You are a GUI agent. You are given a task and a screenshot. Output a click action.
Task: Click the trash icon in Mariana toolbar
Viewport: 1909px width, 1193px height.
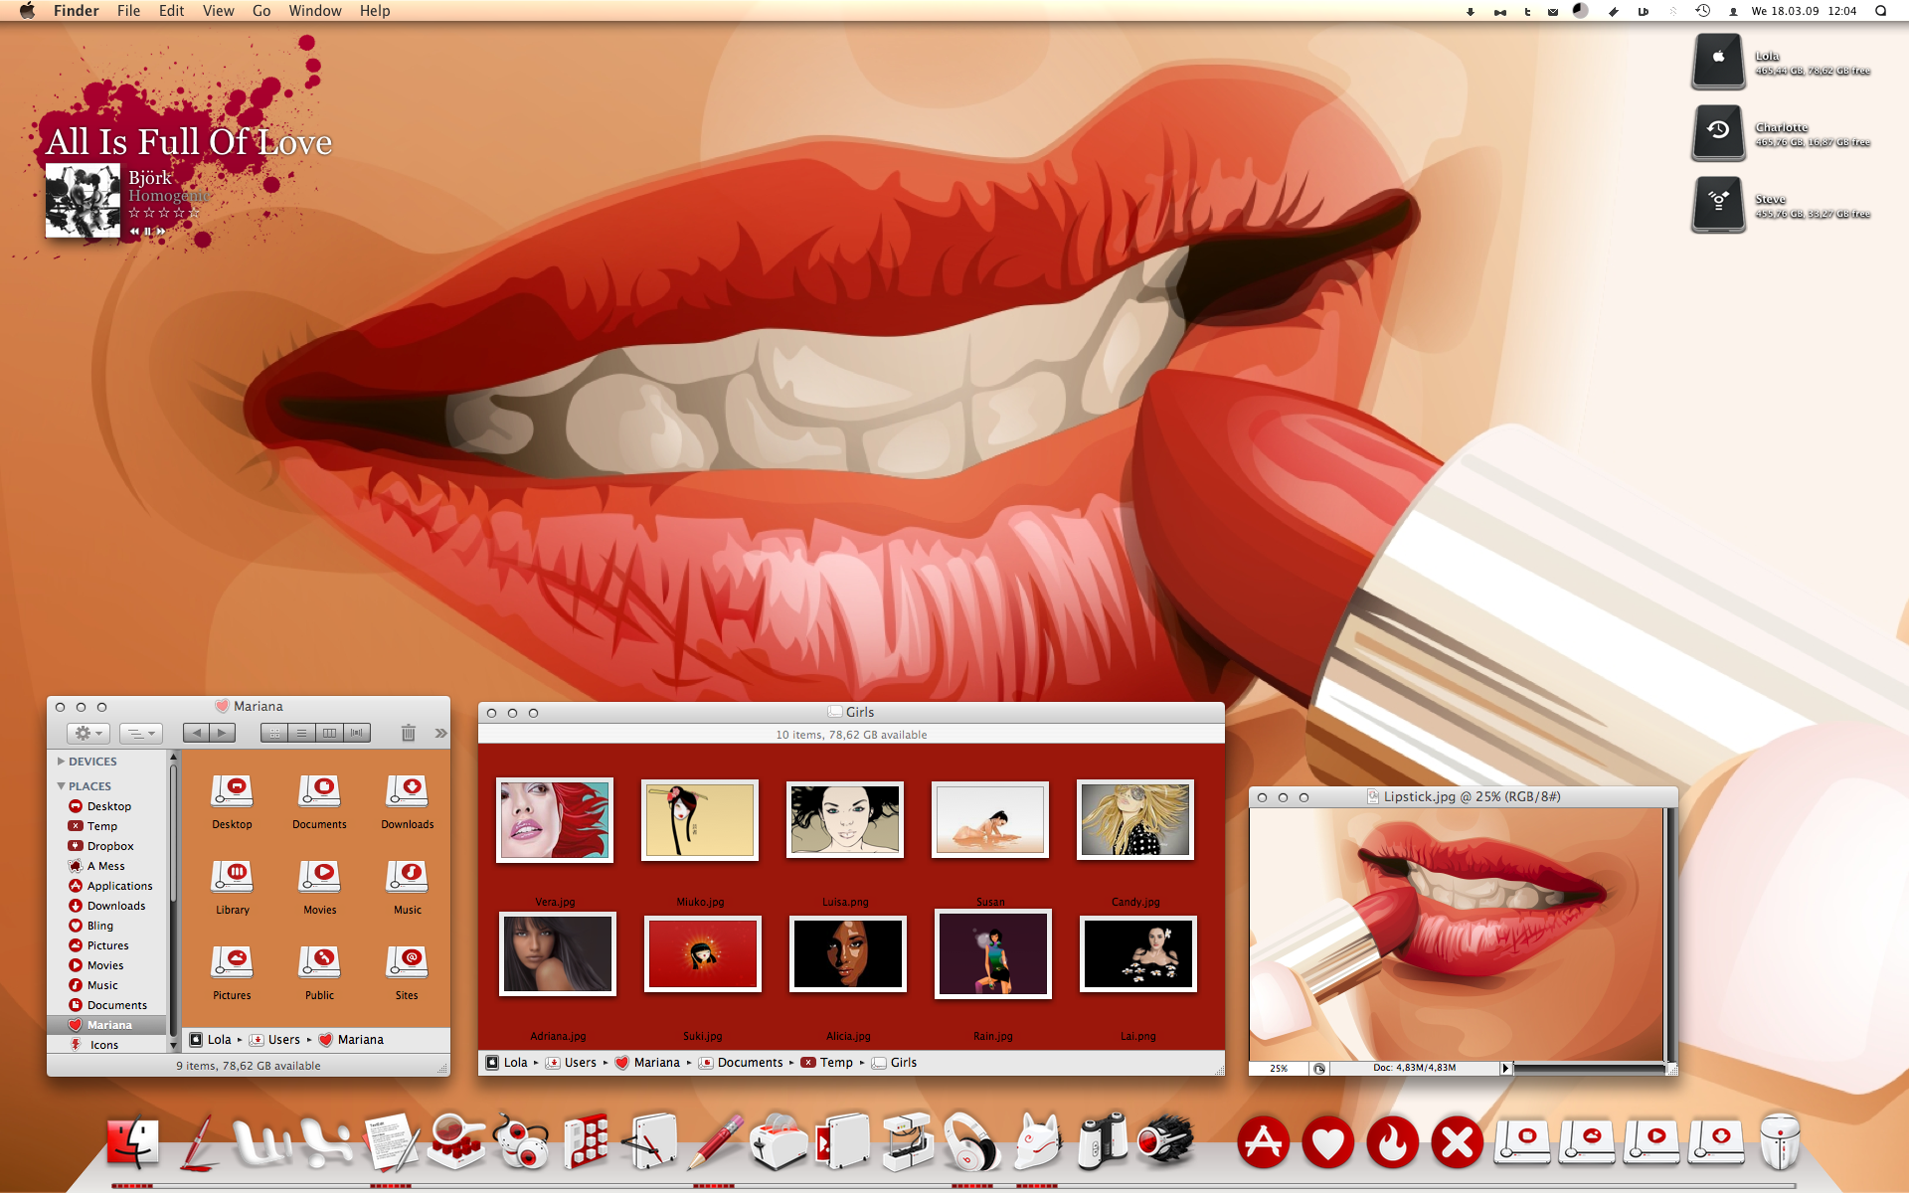click(408, 733)
